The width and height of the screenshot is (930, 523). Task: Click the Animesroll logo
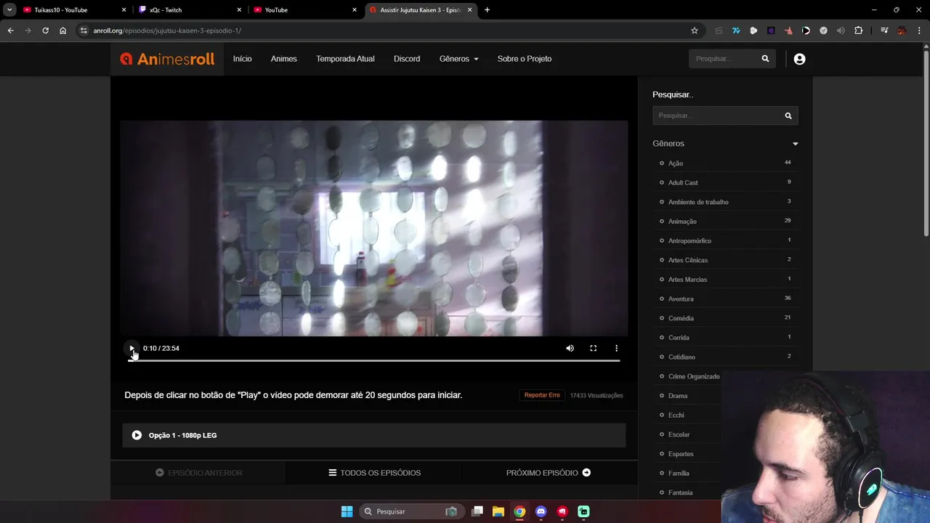pos(167,59)
